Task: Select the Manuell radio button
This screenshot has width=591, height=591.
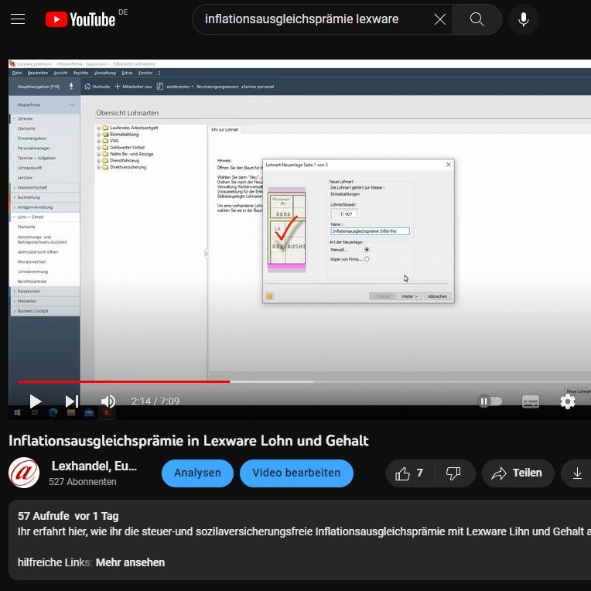Action: pos(367,250)
